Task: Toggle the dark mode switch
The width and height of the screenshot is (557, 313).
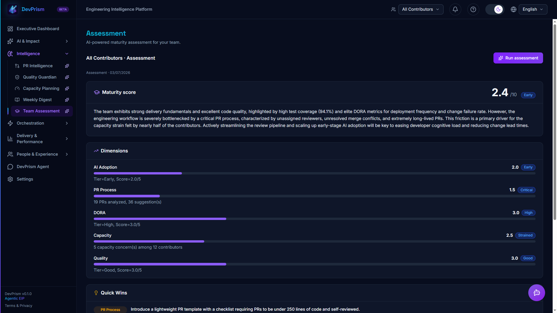Action: pyautogui.click(x=495, y=9)
